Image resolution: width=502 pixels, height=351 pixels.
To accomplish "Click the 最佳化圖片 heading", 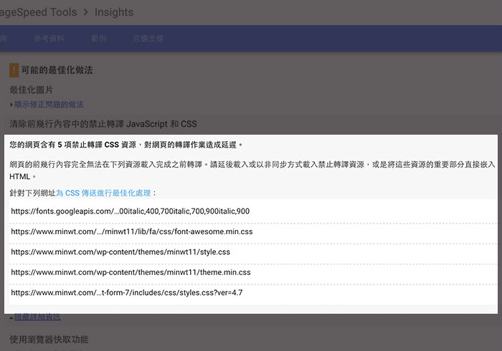I will click(31, 90).
